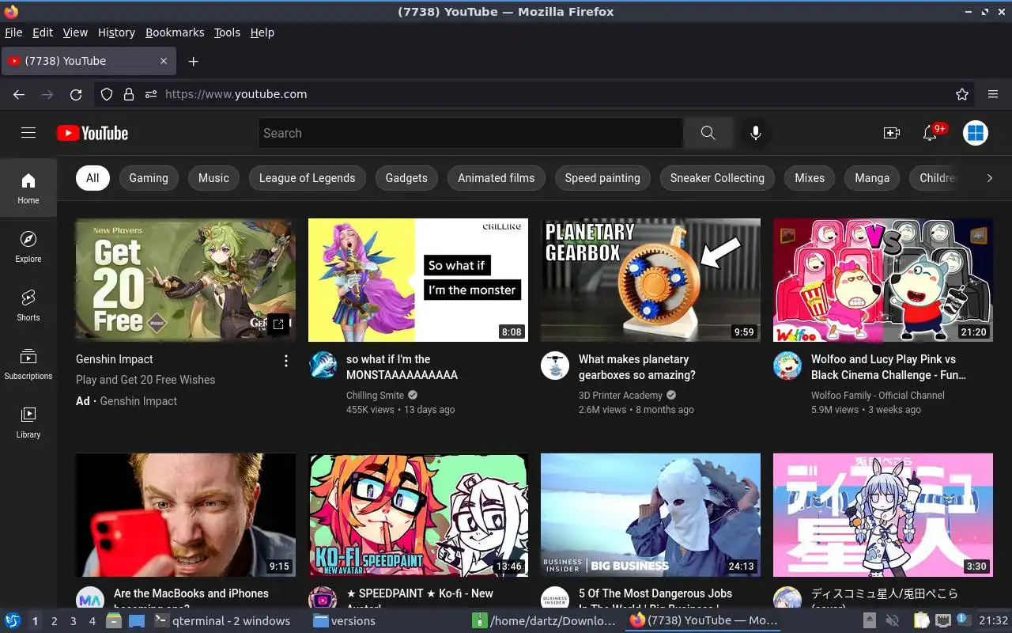Image resolution: width=1012 pixels, height=633 pixels.
Task: Open 'What makes planetary gearboxes so amazing?' title
Action: (x=637, y=367)
